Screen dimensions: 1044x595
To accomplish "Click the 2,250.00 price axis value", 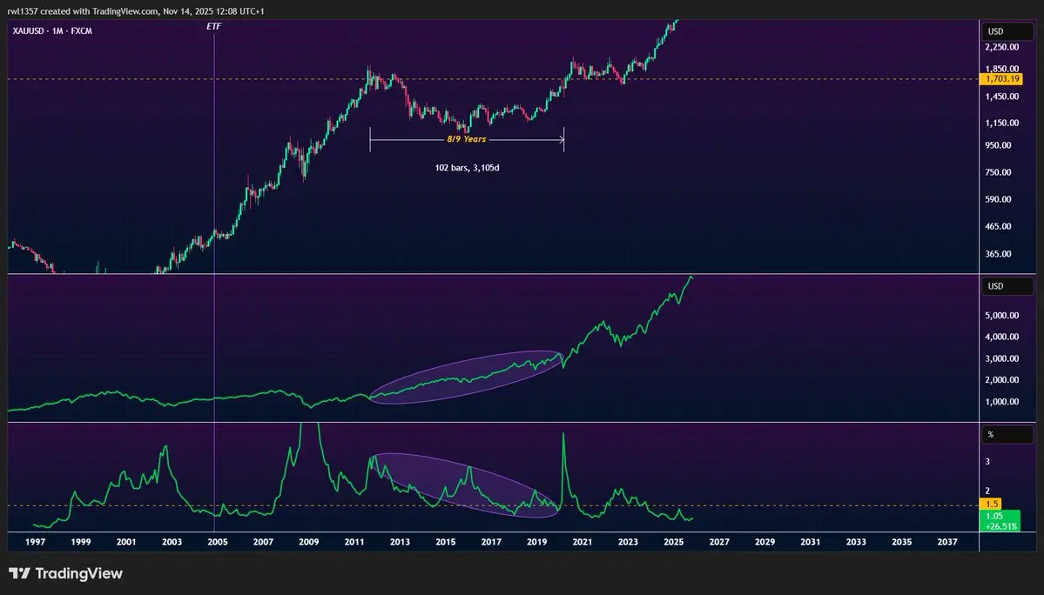I will (1002, 47).
